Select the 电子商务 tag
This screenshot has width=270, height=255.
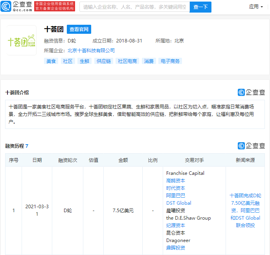[x=170, y=61]
